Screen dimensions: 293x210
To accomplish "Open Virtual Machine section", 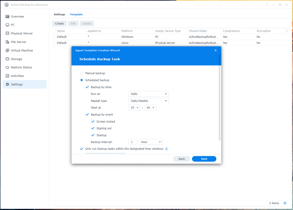I will click(25, 50).
